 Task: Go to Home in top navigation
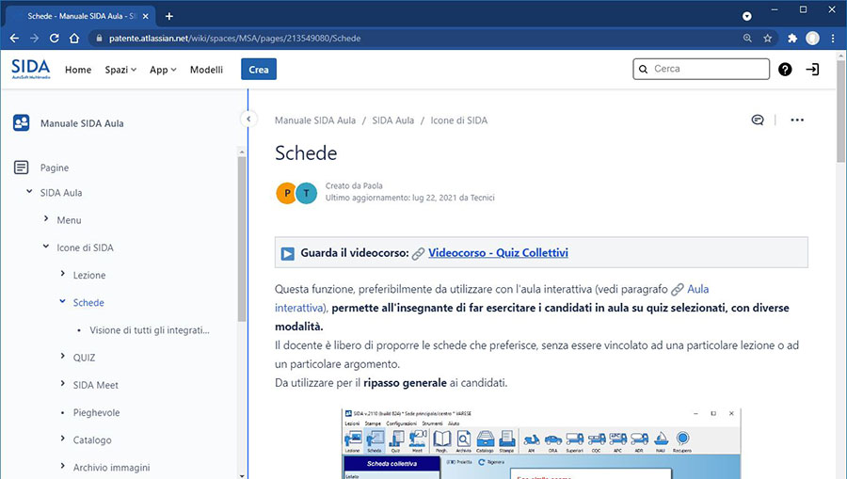[78, 70]
